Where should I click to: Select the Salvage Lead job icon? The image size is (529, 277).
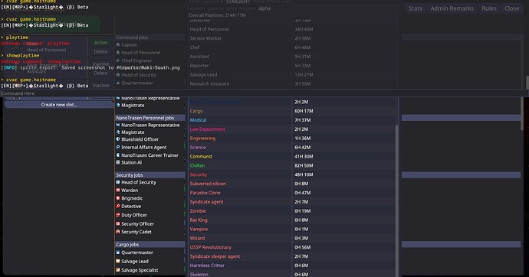click(118, 261)
